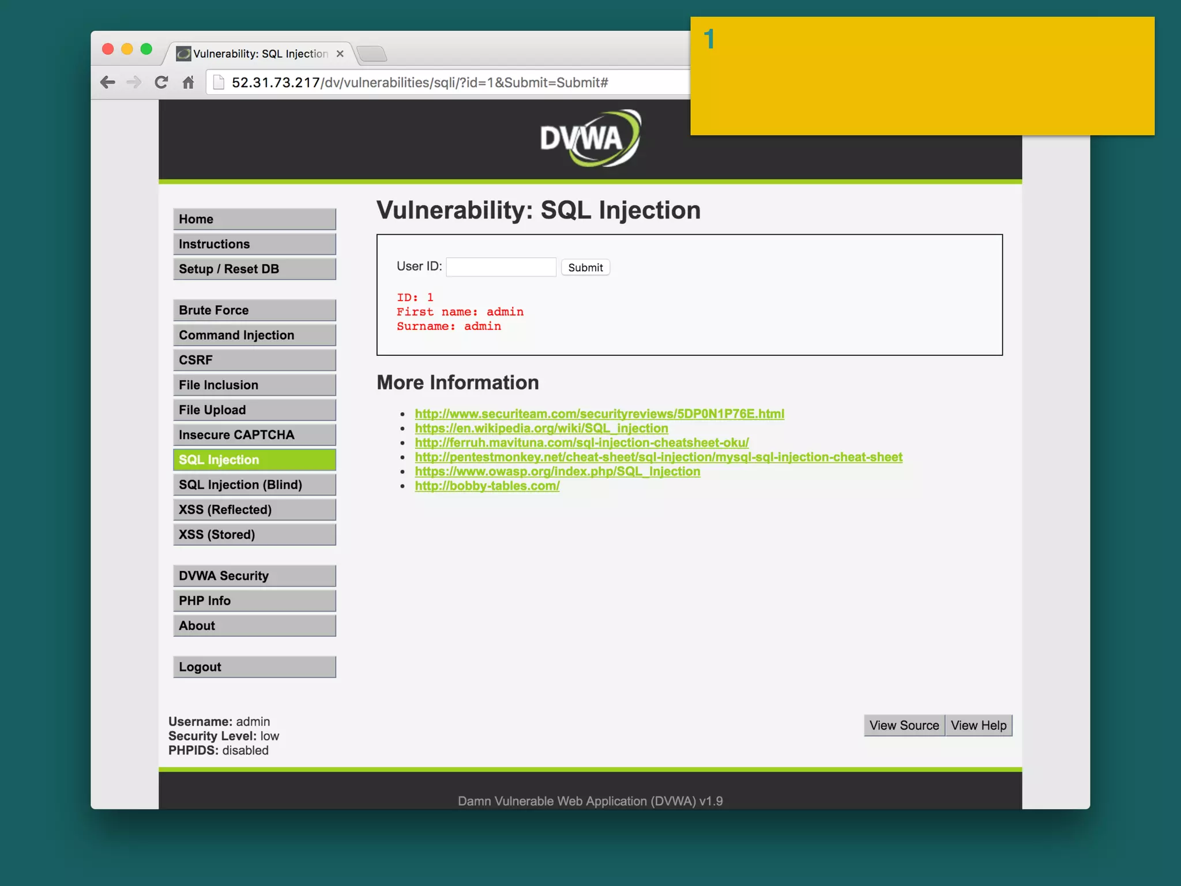Viewport: 1181px width, 886px height.
Task: Click the page icon in address bar
Action: (x=219, y=82)
